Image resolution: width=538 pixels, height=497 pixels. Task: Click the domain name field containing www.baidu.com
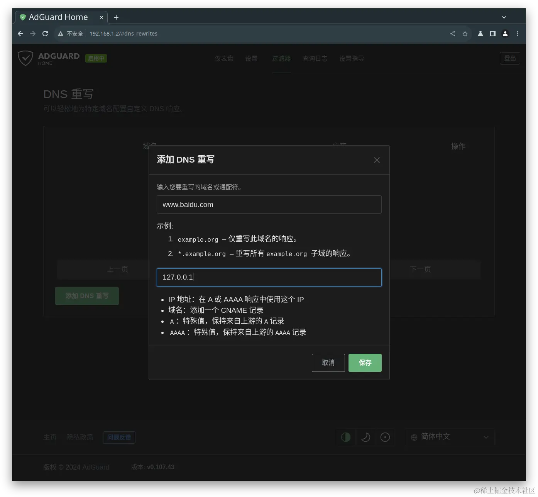[x=269, y=205]
